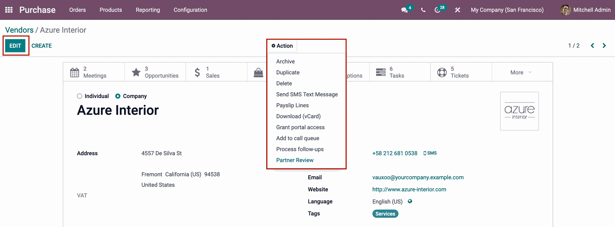
Task: Click the Azure Interior logo image
Action: click(519, 111)
